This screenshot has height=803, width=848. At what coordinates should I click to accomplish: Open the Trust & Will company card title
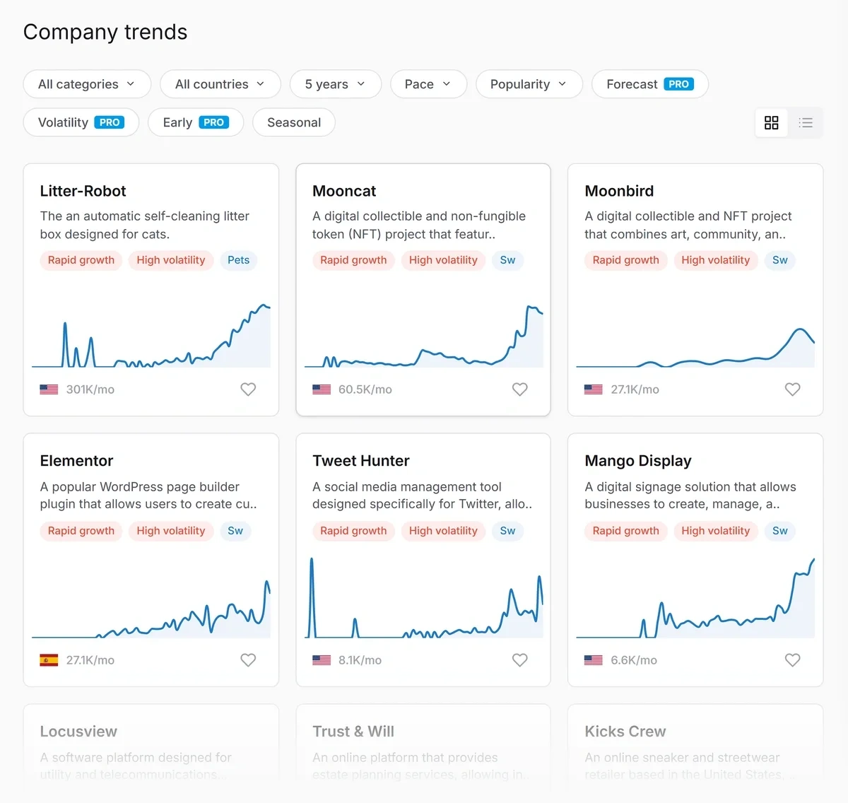[353, 732]
